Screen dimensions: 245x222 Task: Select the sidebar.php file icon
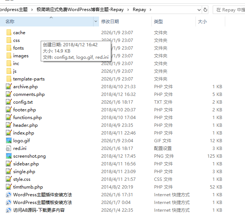(x=9, y=164)
